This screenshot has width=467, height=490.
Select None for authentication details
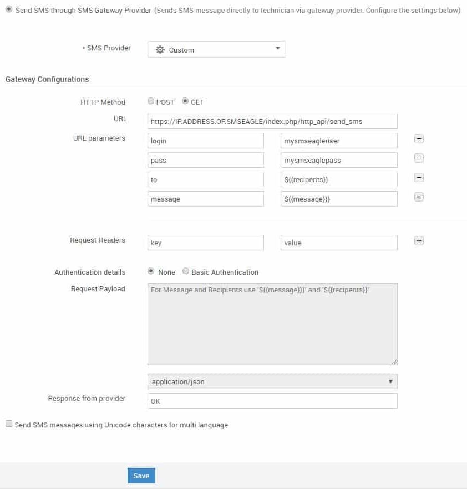click(x=151, y=271)
